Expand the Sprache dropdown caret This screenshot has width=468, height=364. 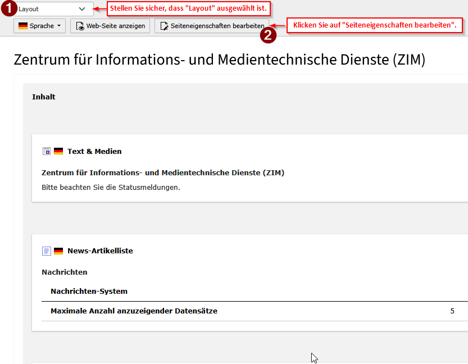[x=59, y=26]
